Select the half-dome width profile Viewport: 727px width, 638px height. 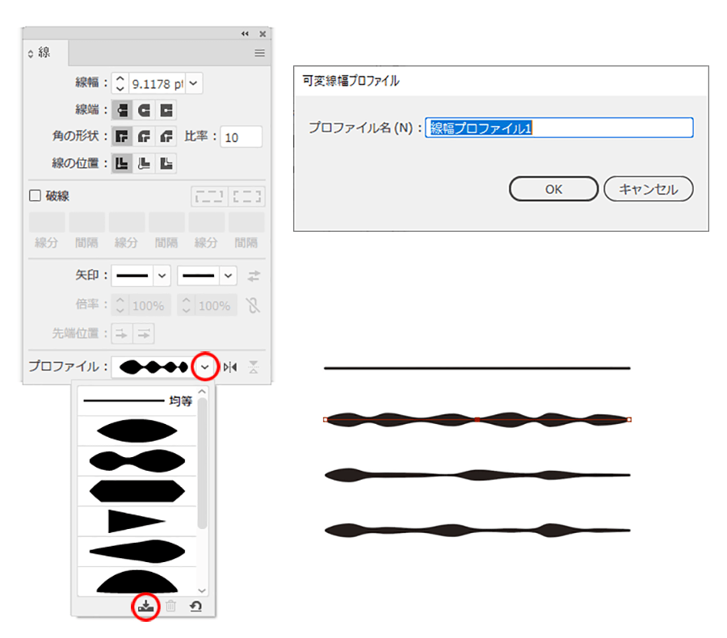point(137,581)
